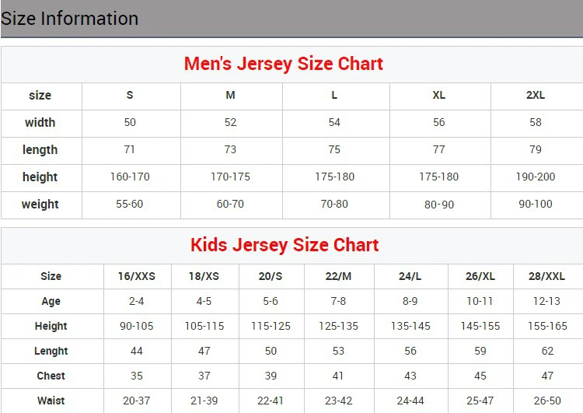Click the 22/M kids size header
Image resolution: width=583 pixels, height=413 pixels.
pos(338,276)
